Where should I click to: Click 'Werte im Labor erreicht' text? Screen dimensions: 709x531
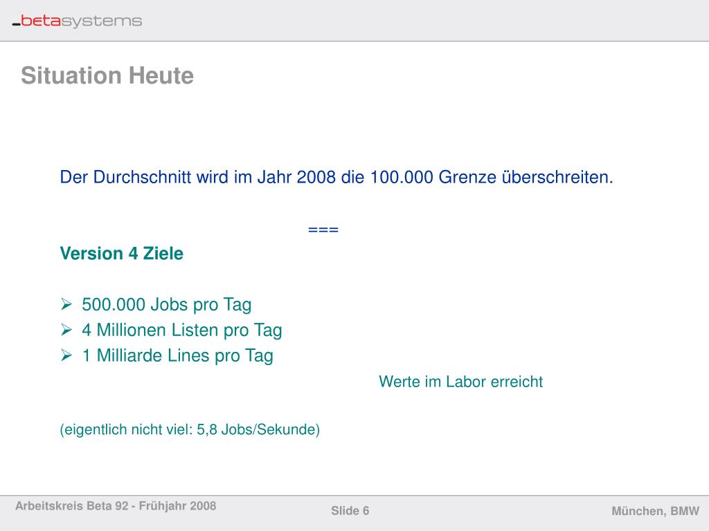[460, 382]
